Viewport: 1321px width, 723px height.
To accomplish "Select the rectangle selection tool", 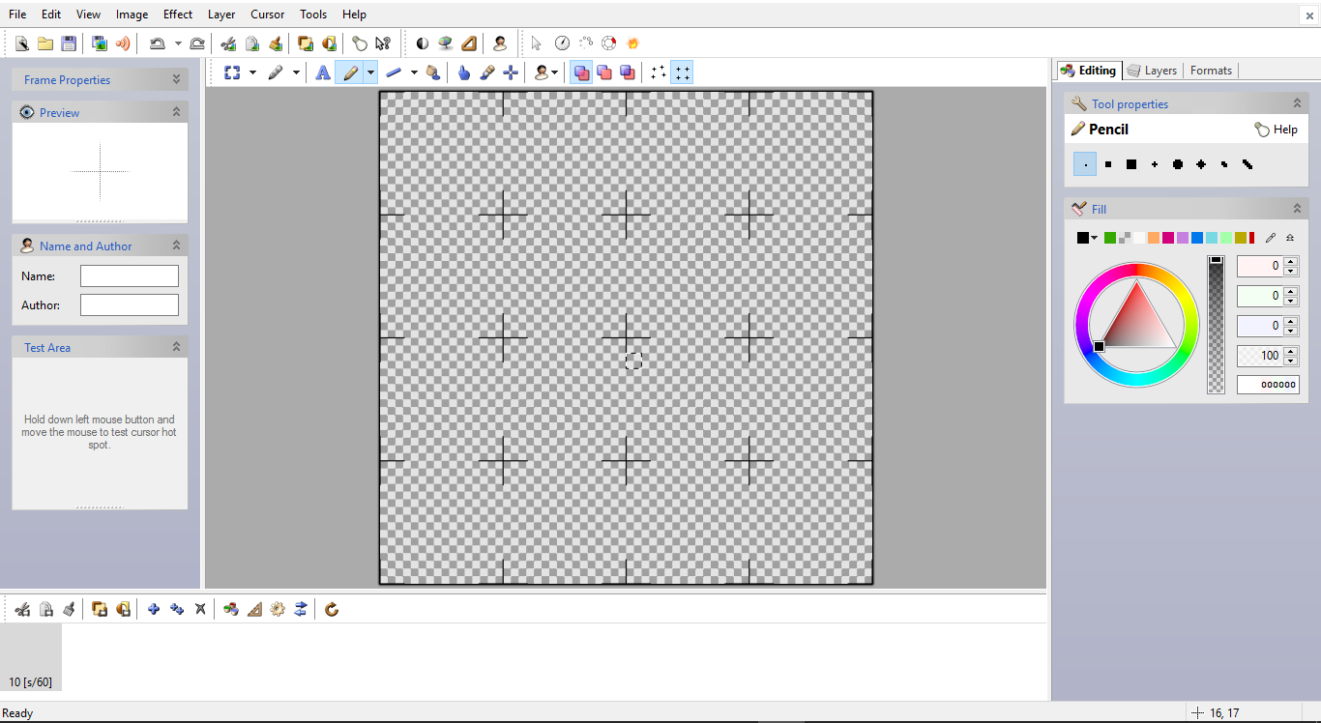I will click(x=232, y=72).
